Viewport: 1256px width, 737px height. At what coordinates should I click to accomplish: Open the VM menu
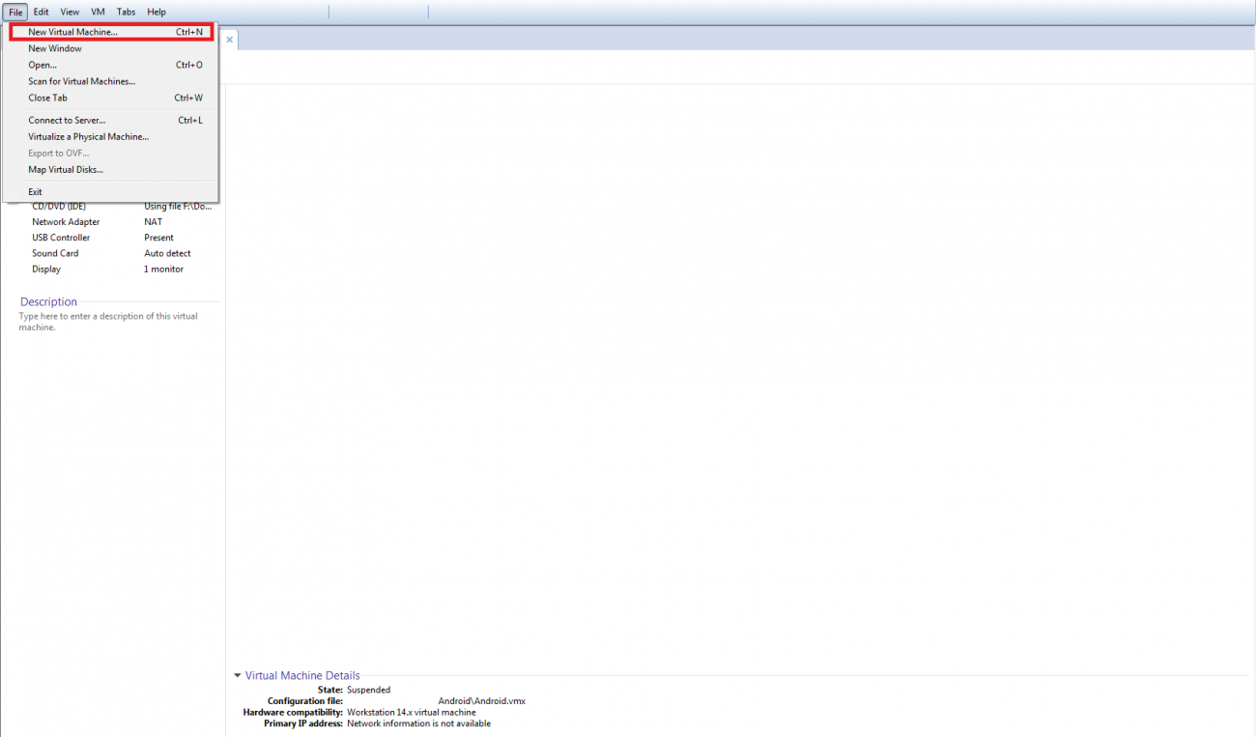(98, 12)
